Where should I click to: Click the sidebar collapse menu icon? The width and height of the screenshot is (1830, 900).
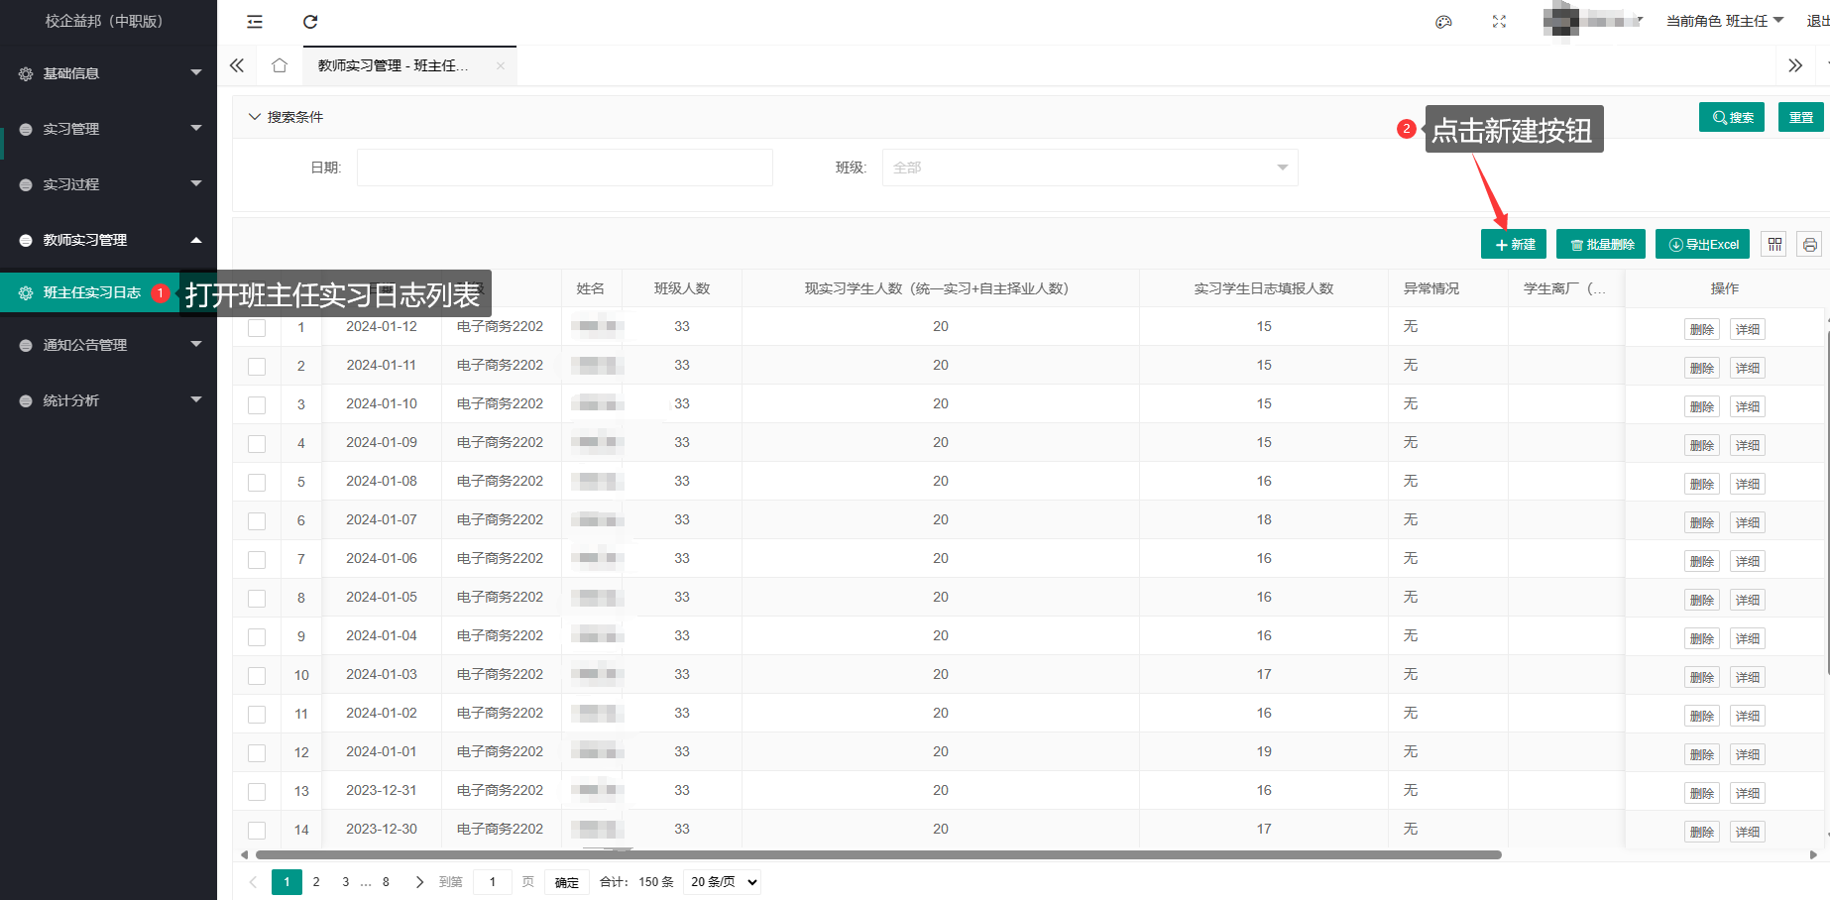pyautogui.click(x=255, y=22)
